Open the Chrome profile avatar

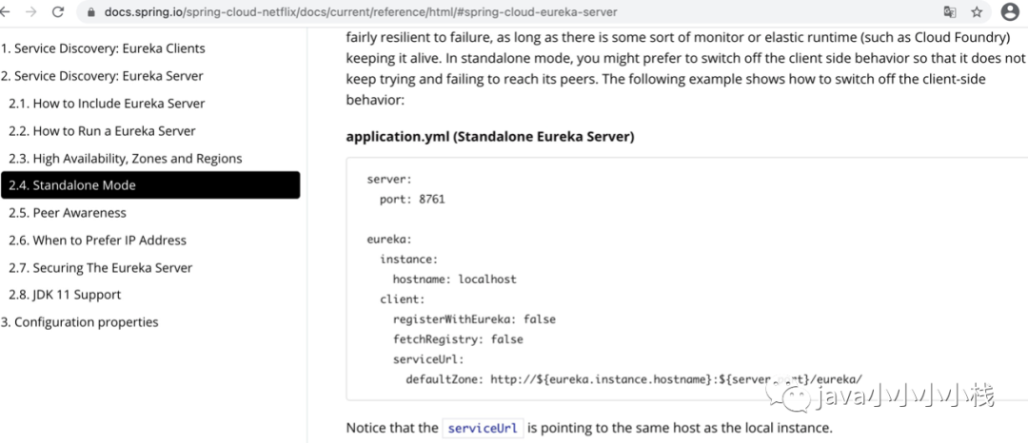pos(1009,12)
